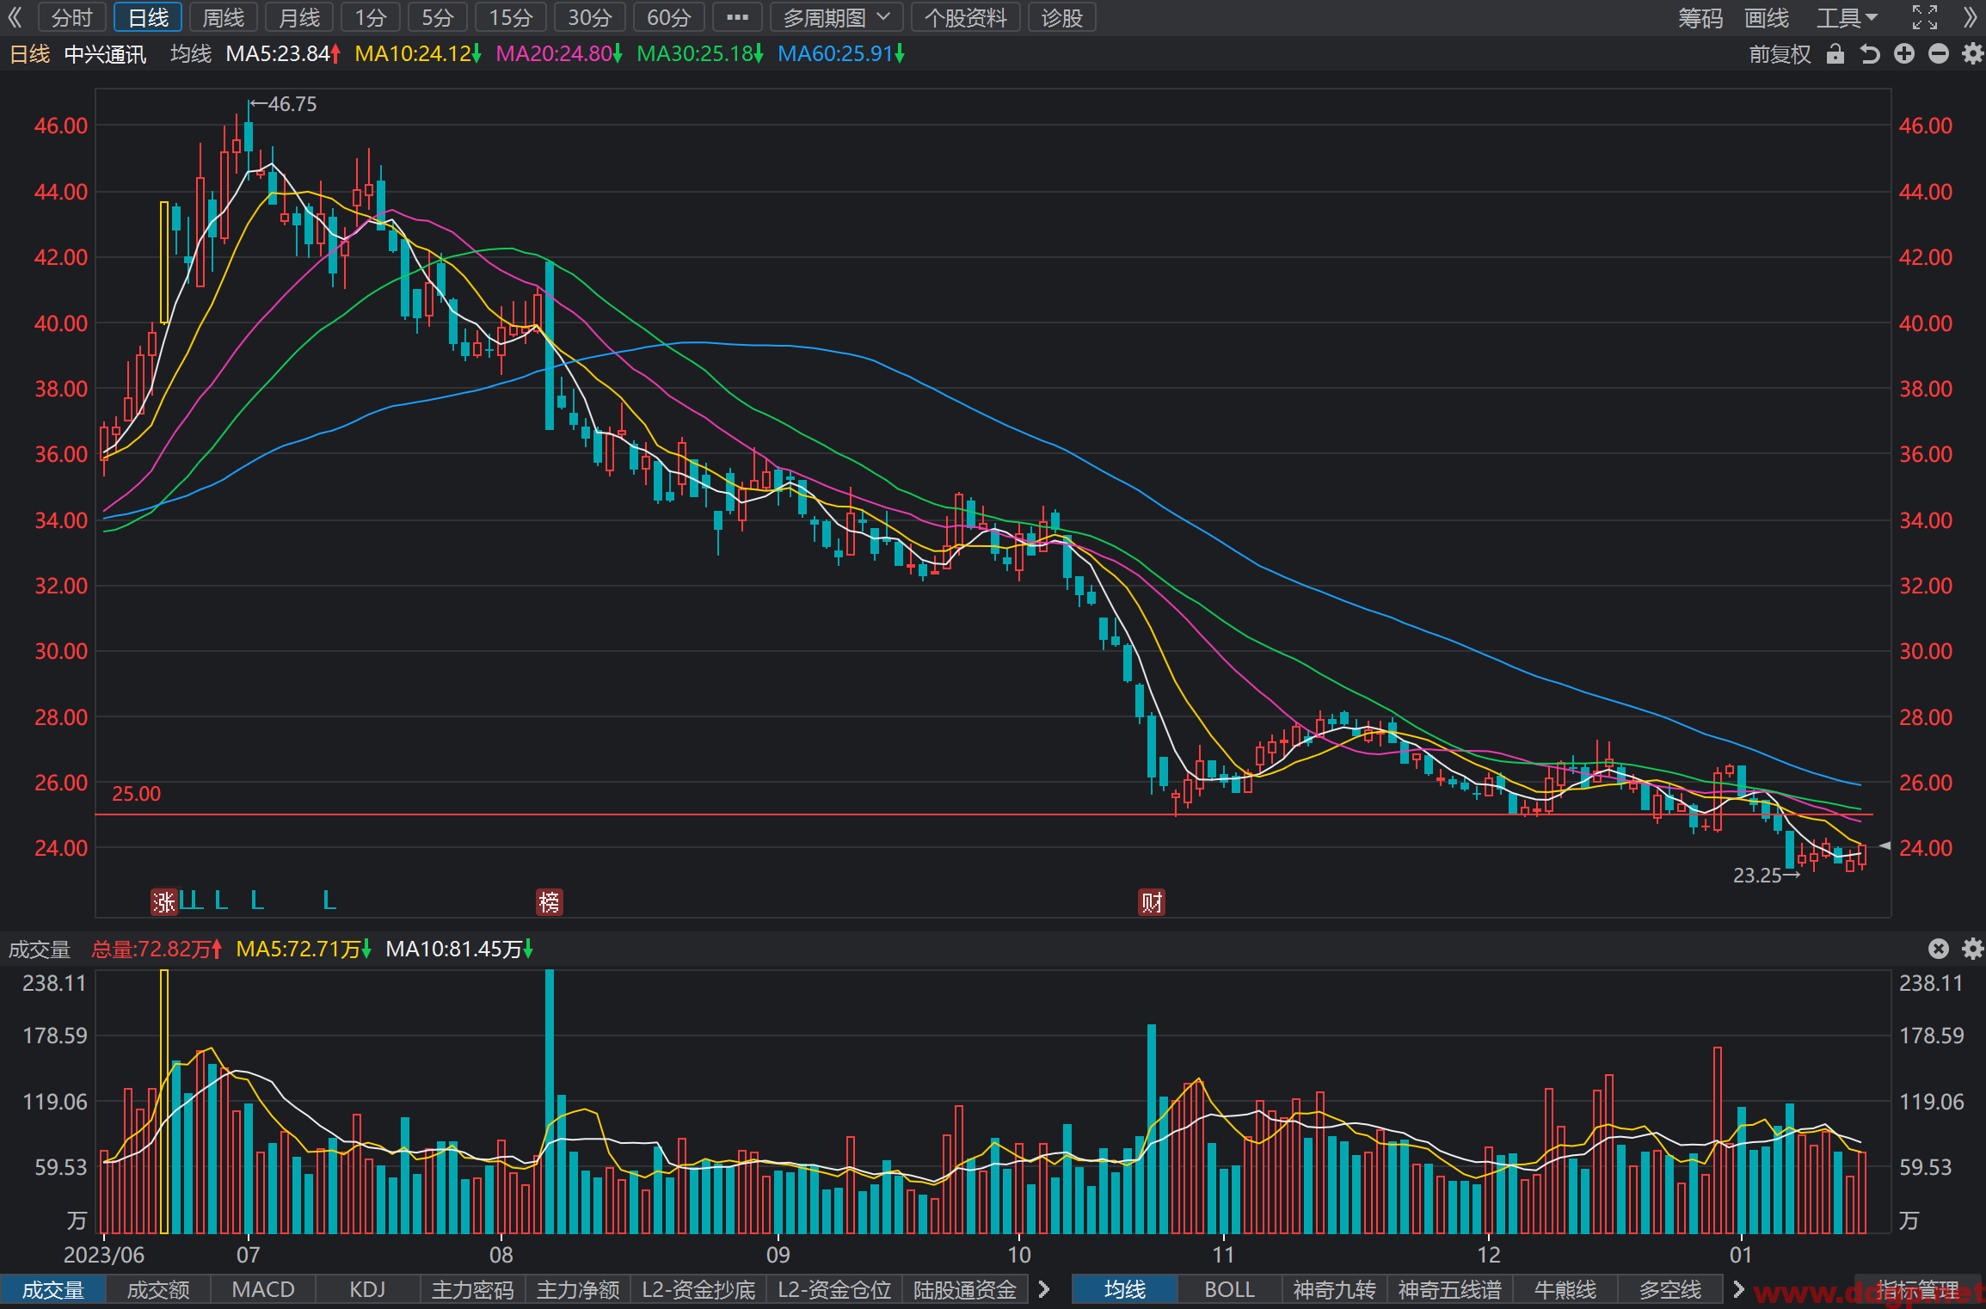The height and width of the screenshot is (1309, 1986).
Task: Zoom out chart with the minus icon
Action: (1939, 54)
